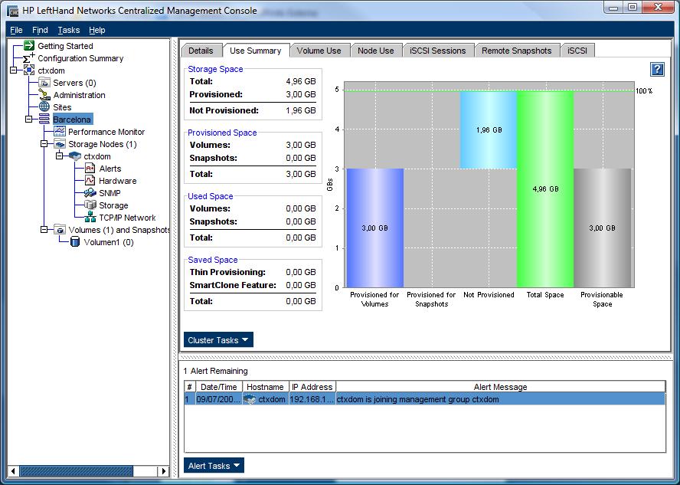This screenshot has height=485, width=680.
Task: Click the Storage disks icon
Action: coord(90,205)
